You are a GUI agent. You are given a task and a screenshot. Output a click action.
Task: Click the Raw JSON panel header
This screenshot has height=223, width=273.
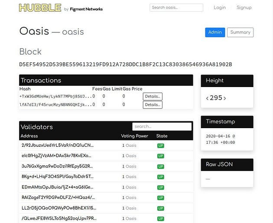227,165
